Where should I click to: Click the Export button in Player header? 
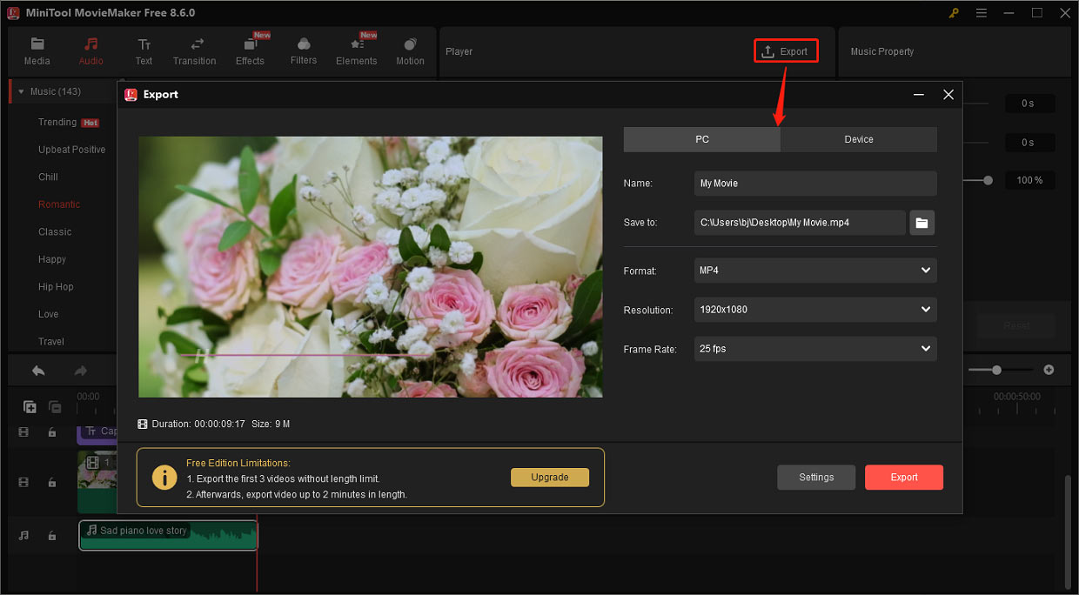[786, 51]
